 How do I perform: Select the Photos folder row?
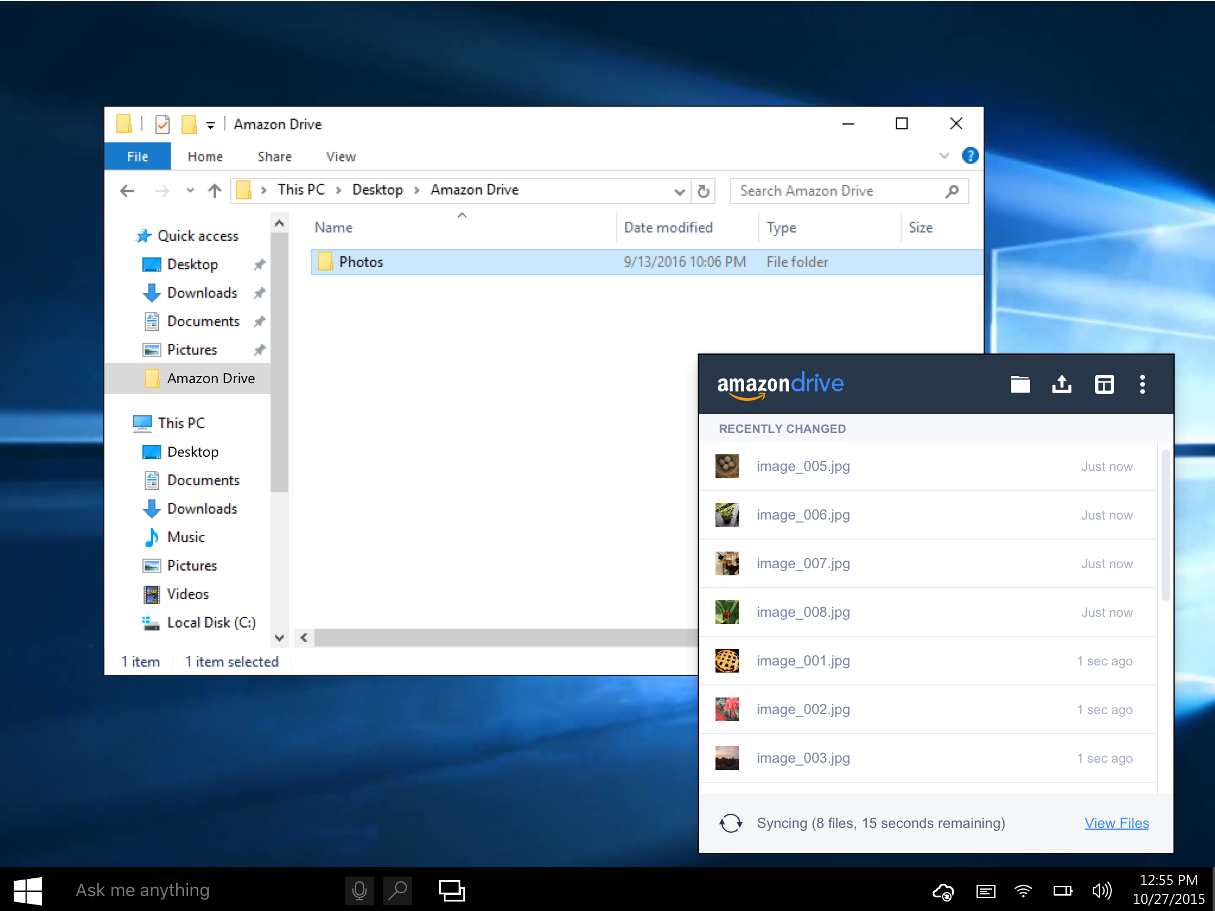coord(361,262)
